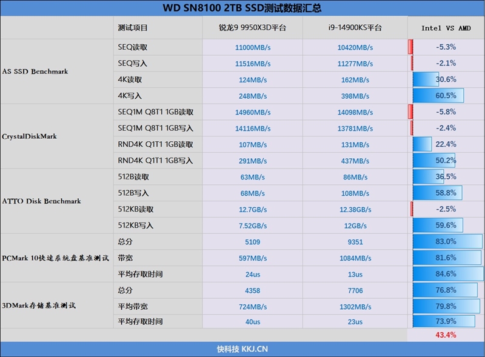485x357 pixels.
Task: Click the '10420MB/s' cell
Action: tap(355, 47)
